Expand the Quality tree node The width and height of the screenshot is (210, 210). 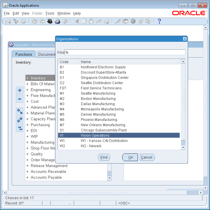(28, 154)
